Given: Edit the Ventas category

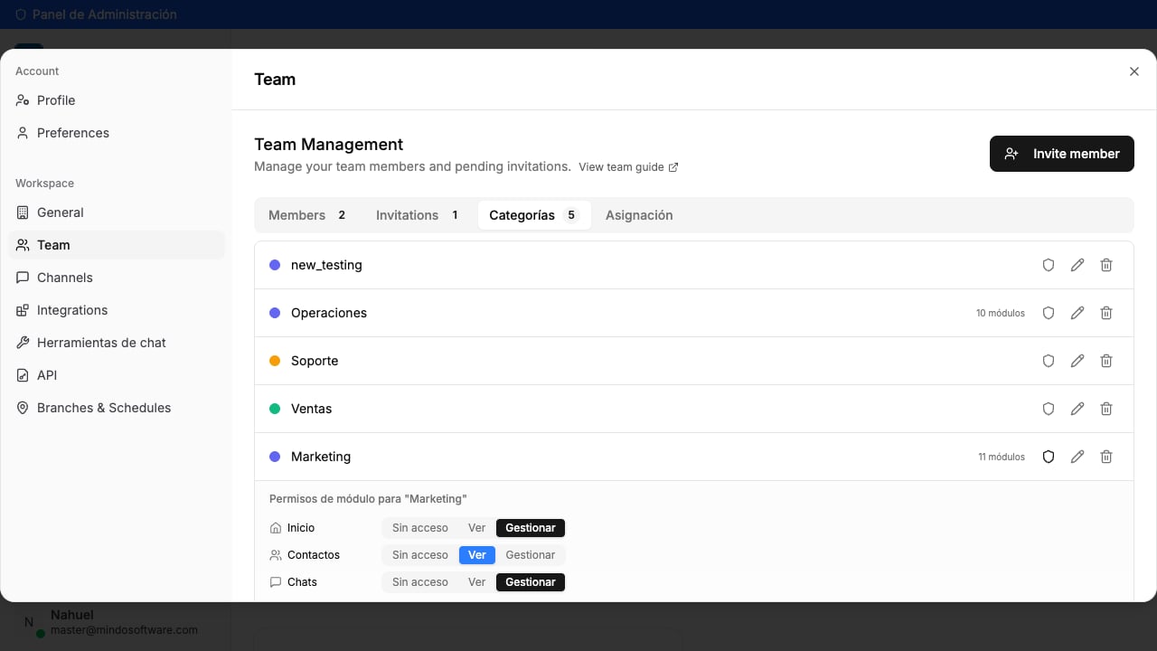Looking at the screenshot, I should (x=1077, y=409).
